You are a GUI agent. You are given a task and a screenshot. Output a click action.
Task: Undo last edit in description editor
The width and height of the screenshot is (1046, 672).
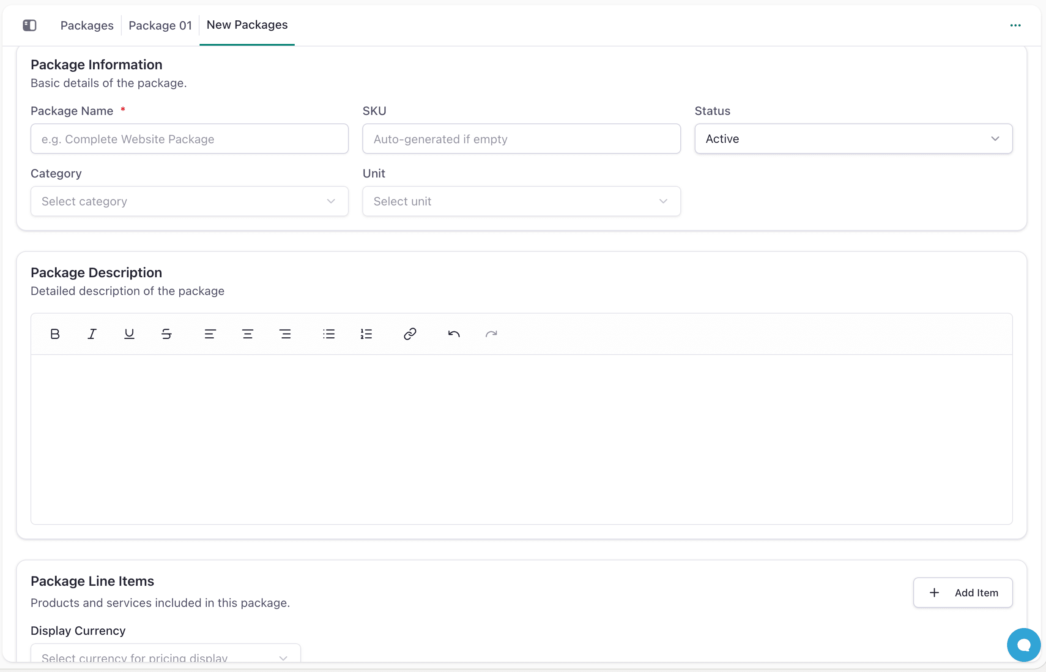tap(454, 334)
